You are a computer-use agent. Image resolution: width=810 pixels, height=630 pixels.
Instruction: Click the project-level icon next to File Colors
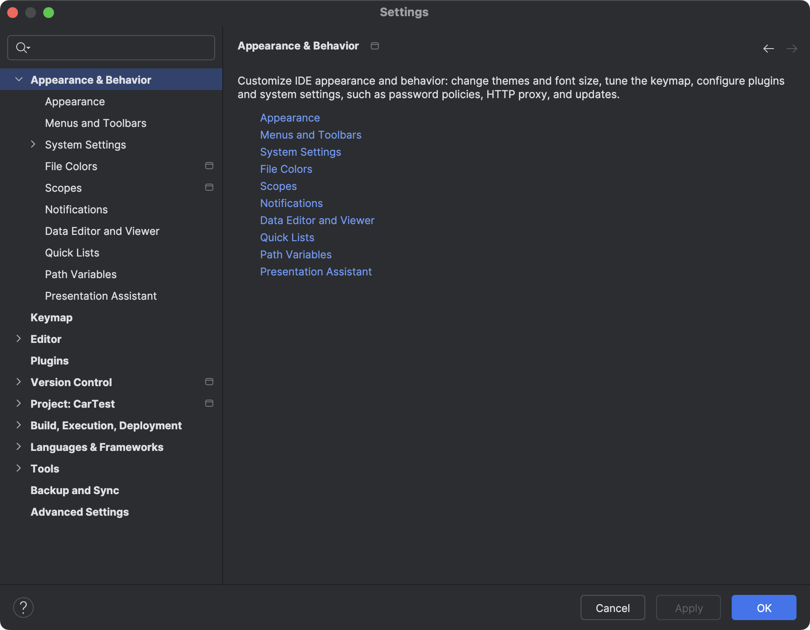pos(209,166)
